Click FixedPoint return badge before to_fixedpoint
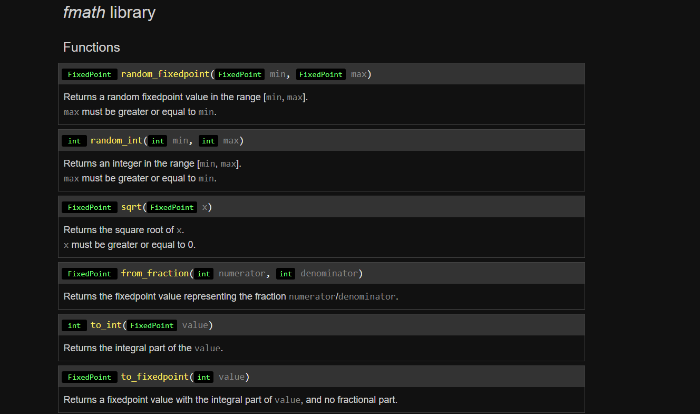The image size is (700, 414). pyautogui.click(x=90, y=377)
